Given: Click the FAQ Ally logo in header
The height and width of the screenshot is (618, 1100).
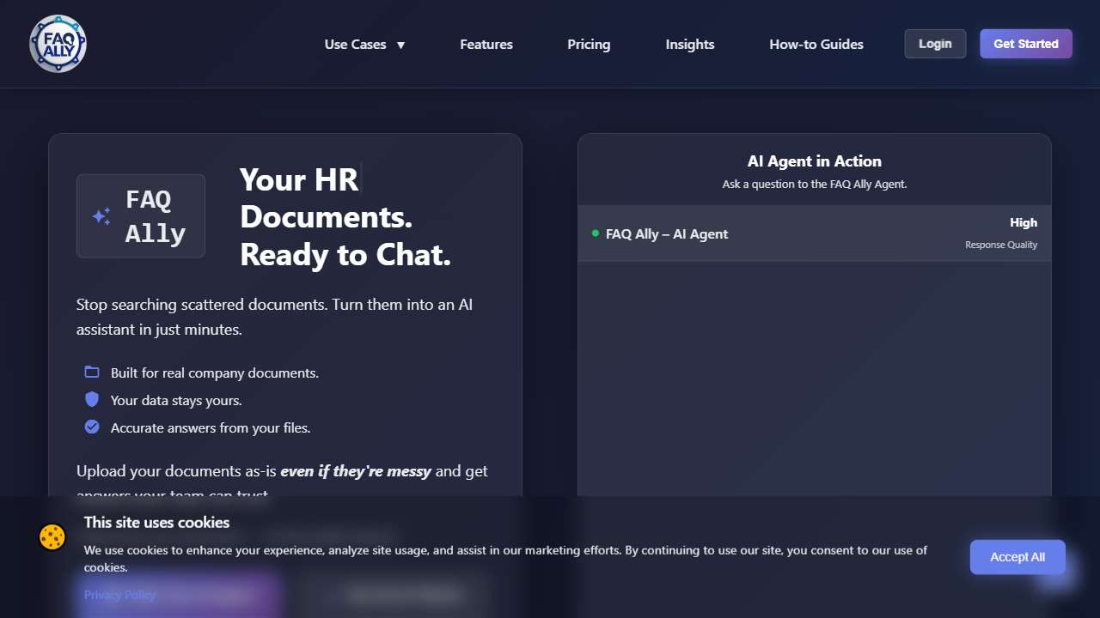Looking at the screenshot, I should pyautogui.click(x=58, y=44).
